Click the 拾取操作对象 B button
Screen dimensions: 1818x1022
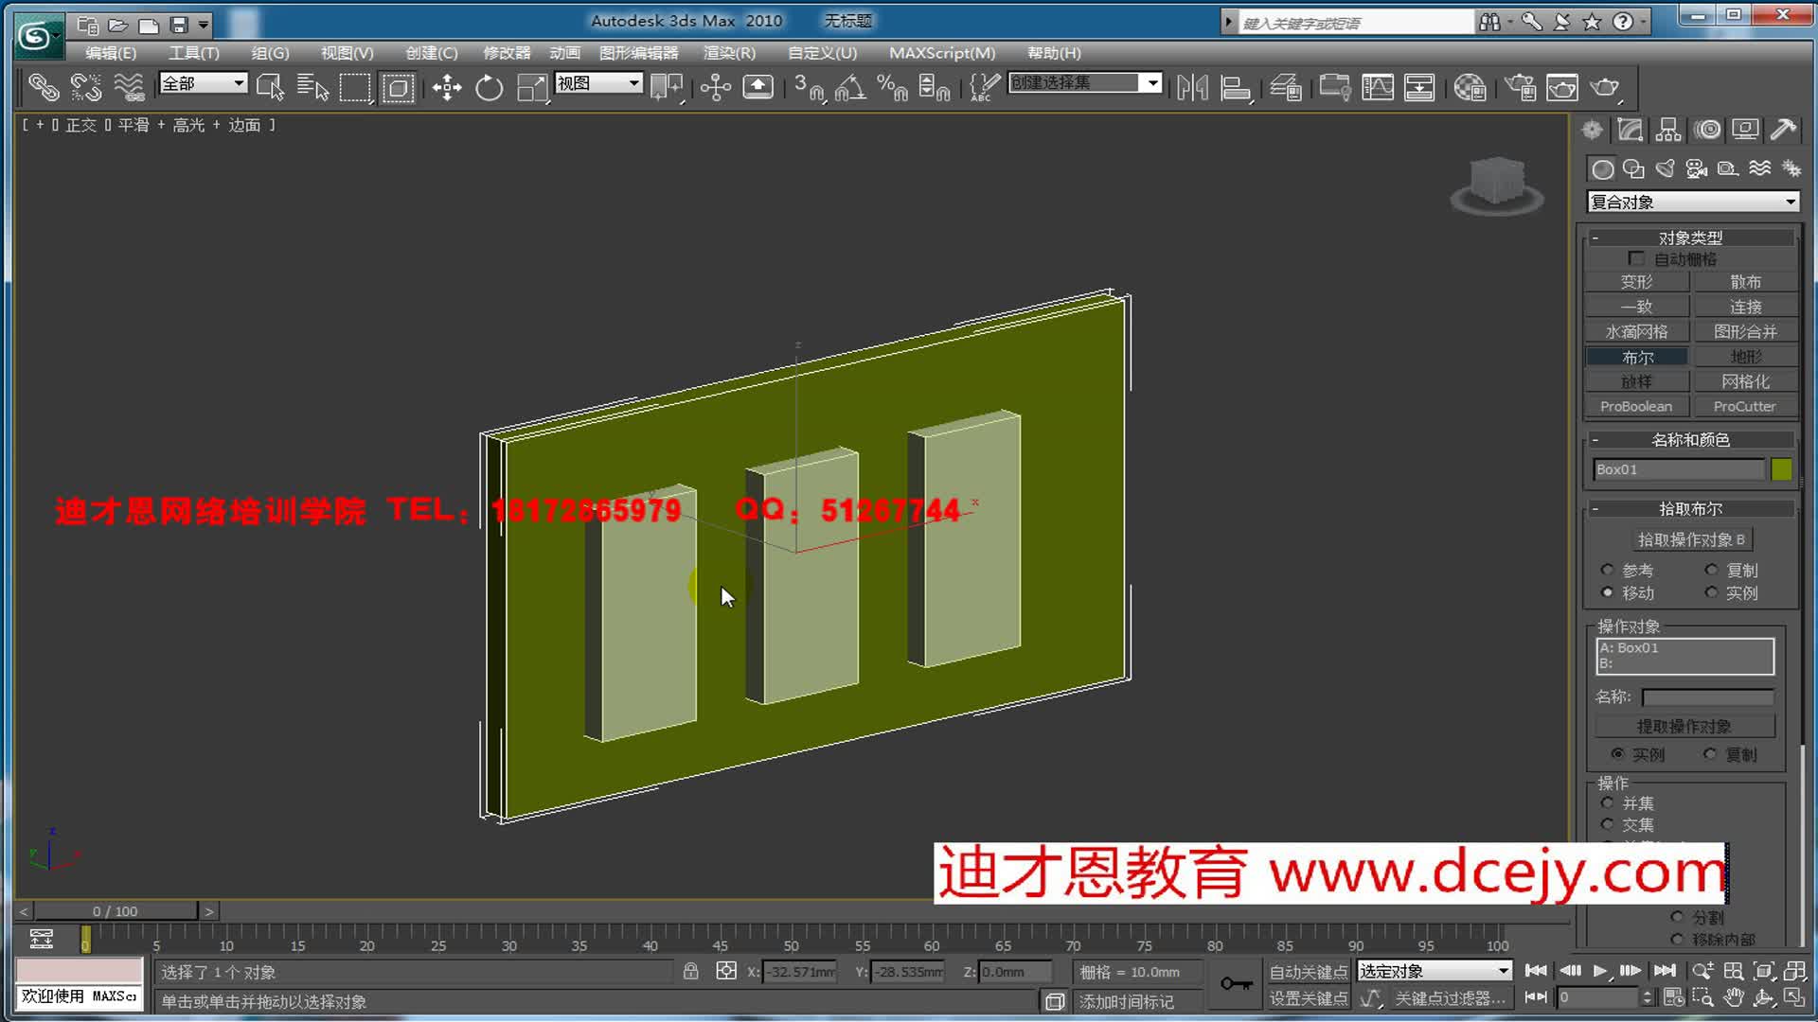tap(1691, 539)
